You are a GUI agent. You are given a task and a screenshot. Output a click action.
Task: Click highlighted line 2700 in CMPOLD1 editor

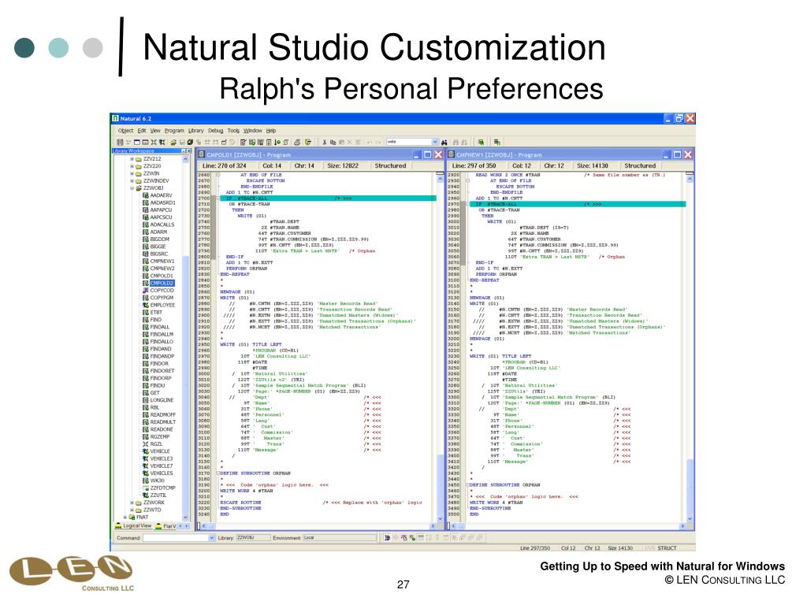point(329,198)
